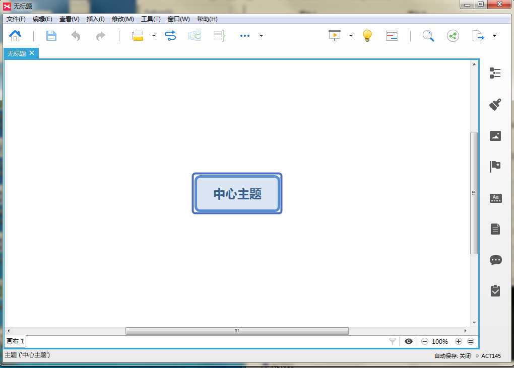
Task: Open the 帮助(H) menu
Action: click(207, 19)
